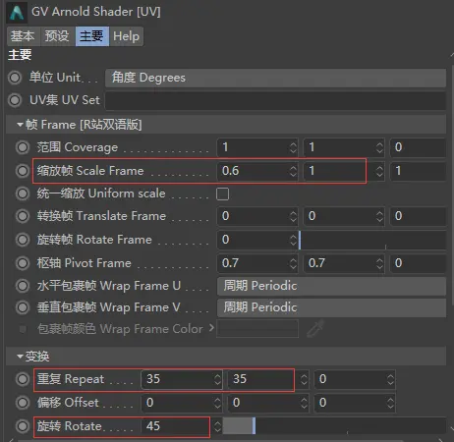
Task: Open the Wrap Frame U Periodic dropdown
Action: (331, 286)
